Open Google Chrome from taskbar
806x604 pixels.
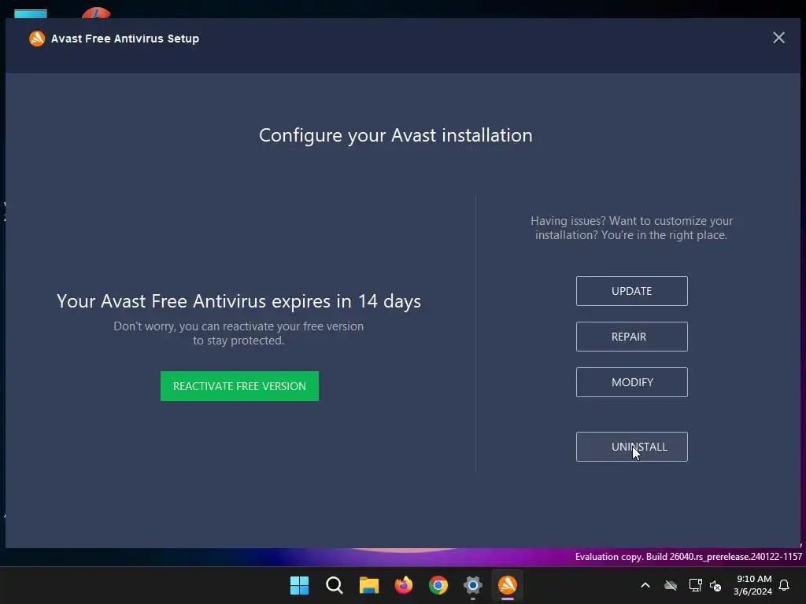(438, 585)
